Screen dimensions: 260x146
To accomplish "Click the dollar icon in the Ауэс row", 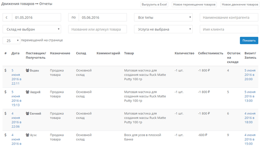I will 5,135.
